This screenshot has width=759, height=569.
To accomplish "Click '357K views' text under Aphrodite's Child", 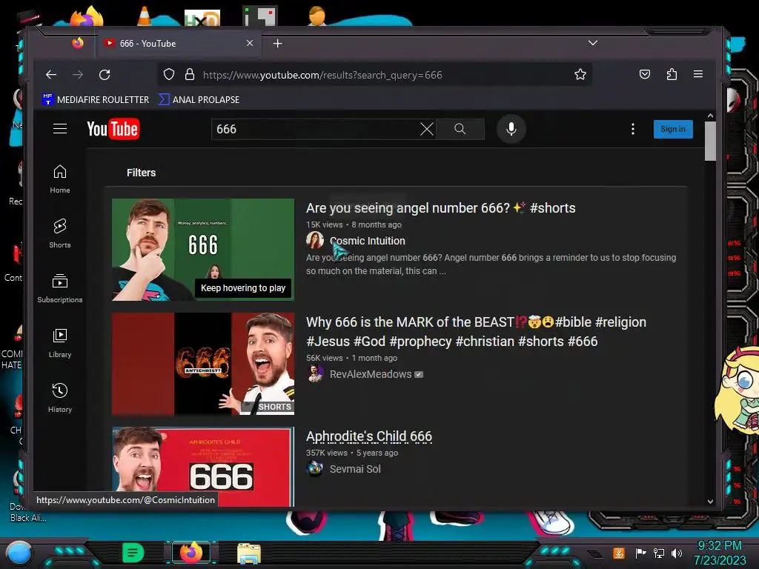I will pyautogui.click(x=327, y=453).
